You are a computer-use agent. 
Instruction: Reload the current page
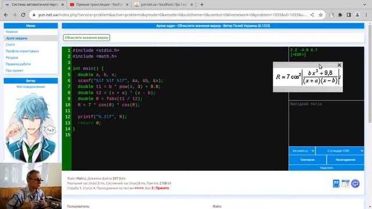23,15
